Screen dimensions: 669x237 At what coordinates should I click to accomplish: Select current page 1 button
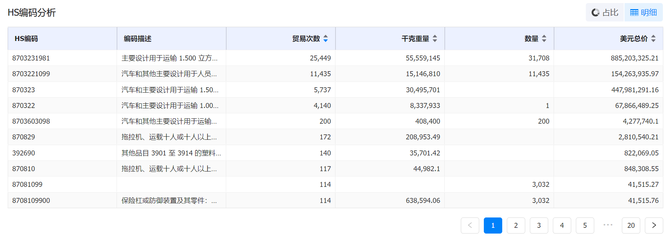(x=493, y=226)
